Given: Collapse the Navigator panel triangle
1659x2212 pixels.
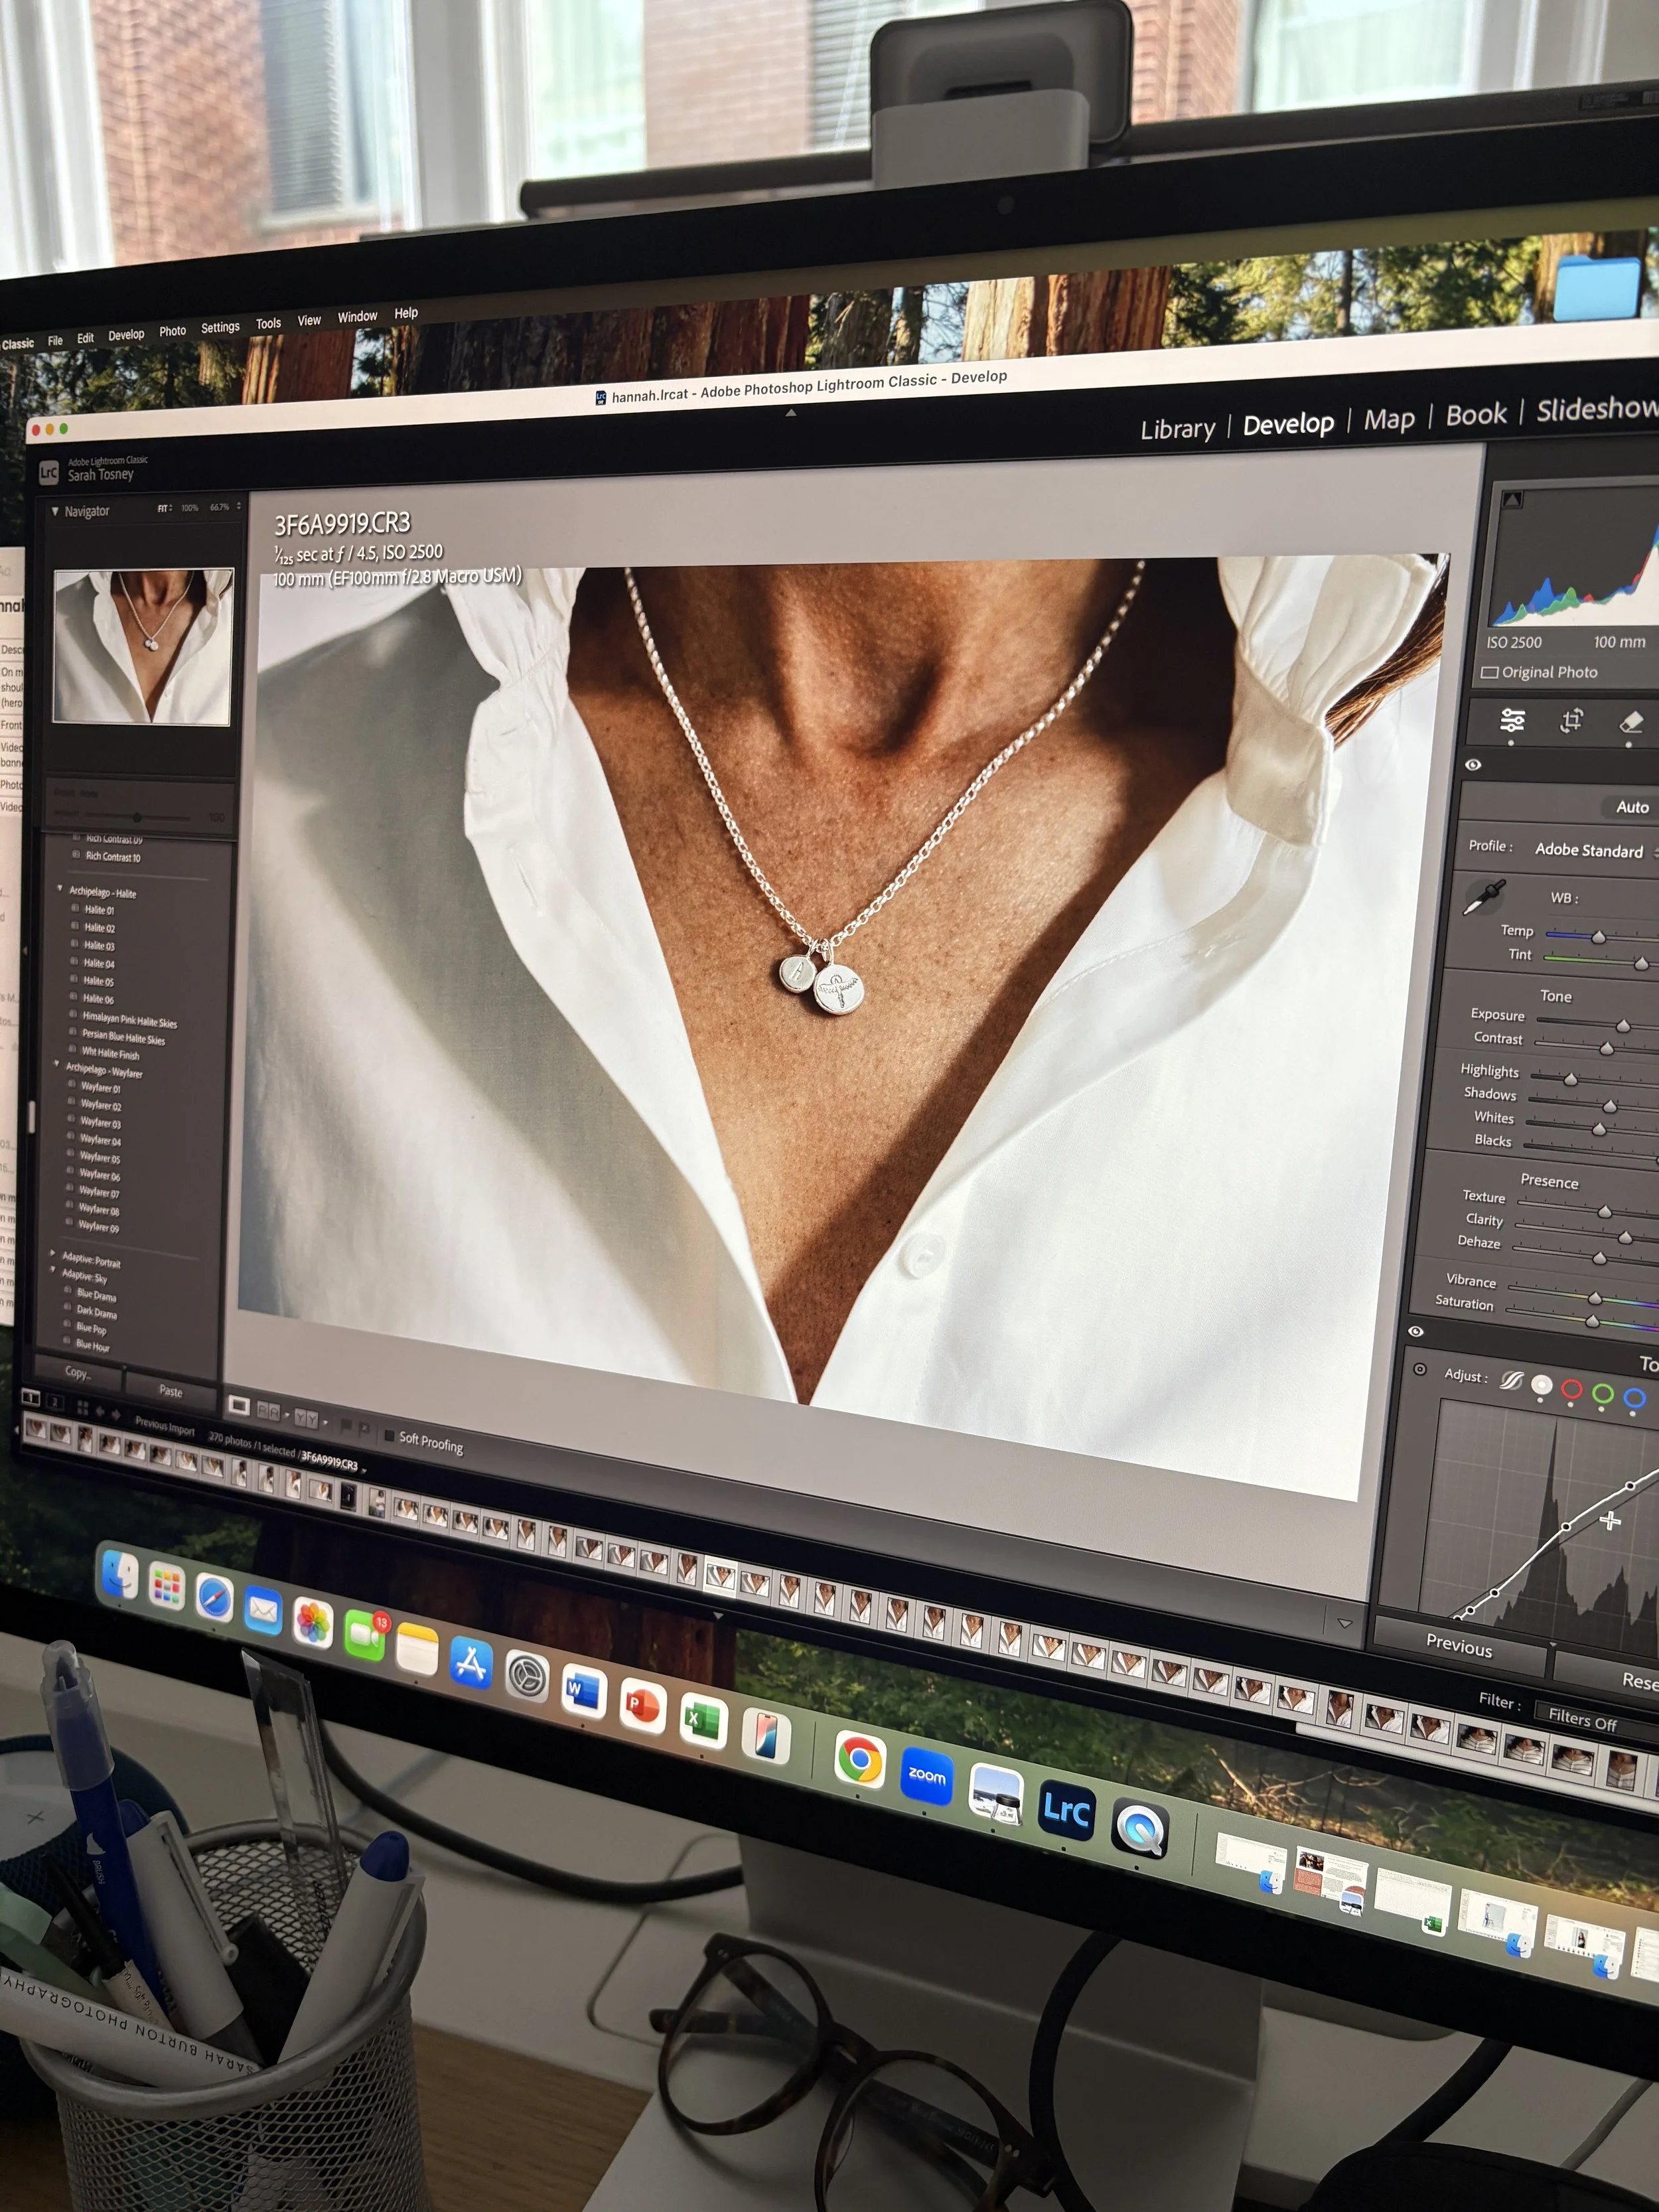Looking at the screenshot, I should (x=55, y=510).
